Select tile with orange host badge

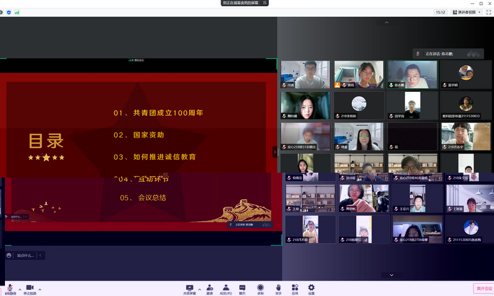pos(359,75)
